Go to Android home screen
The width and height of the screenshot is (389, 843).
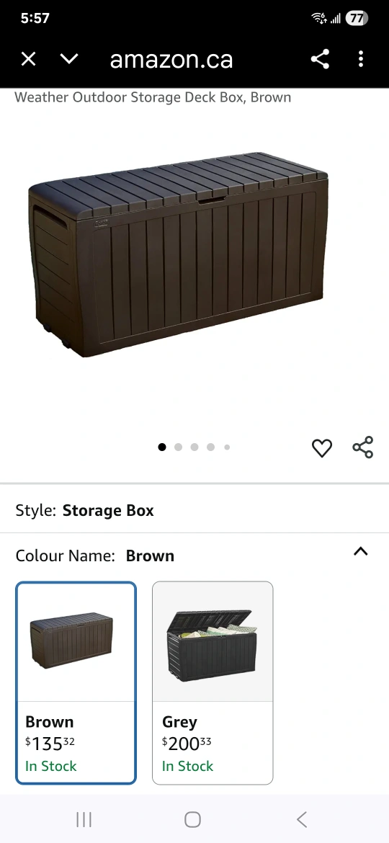click(x=192, y=819)
